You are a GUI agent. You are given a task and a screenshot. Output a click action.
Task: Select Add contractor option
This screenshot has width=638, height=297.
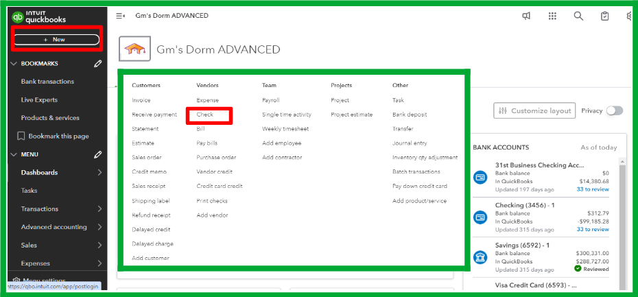(282, 158)
